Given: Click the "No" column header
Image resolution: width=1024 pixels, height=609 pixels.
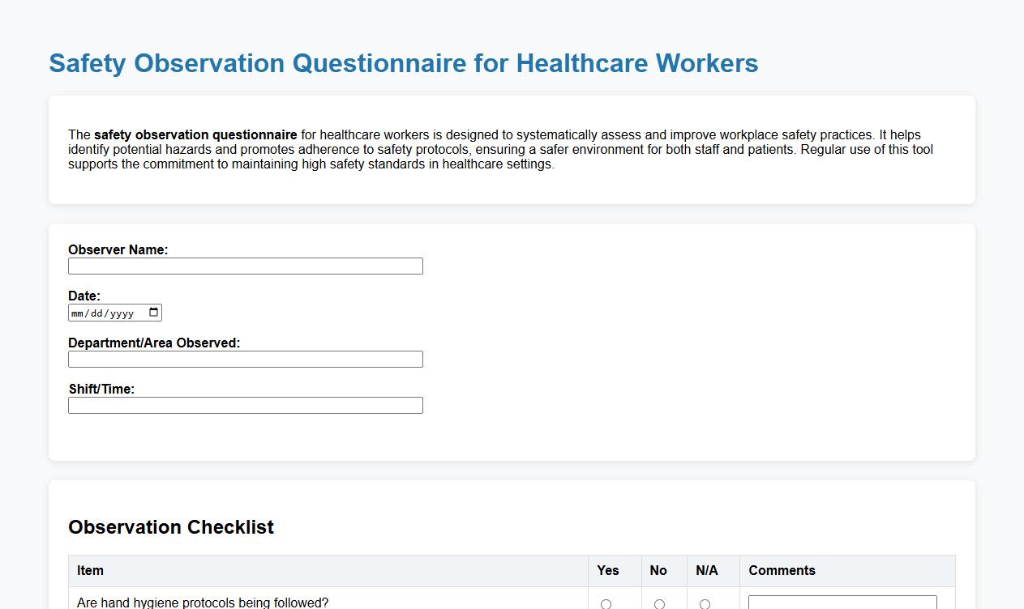Looking at the screenshot, I should pyautogui.click(x=658, y=570).
